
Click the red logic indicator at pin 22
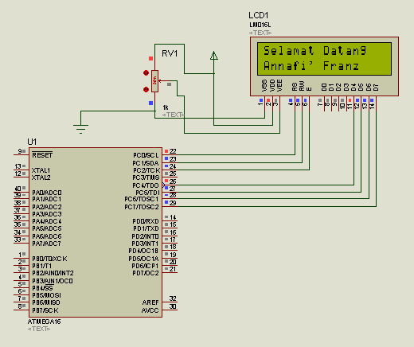166,151
